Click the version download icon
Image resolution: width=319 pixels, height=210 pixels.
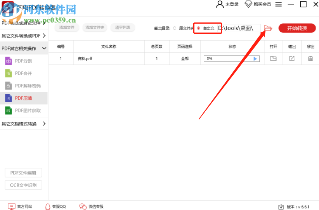[281, 207]
